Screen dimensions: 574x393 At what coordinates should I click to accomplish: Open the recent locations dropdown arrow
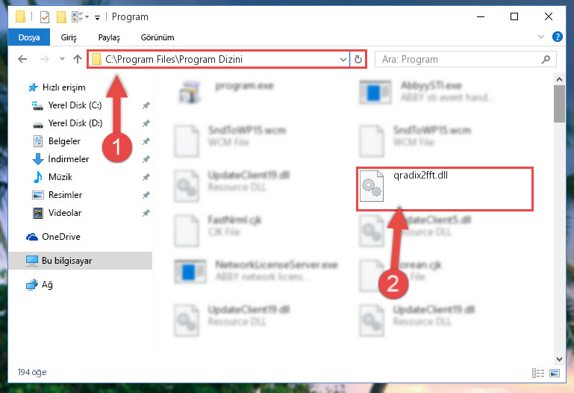62,58
